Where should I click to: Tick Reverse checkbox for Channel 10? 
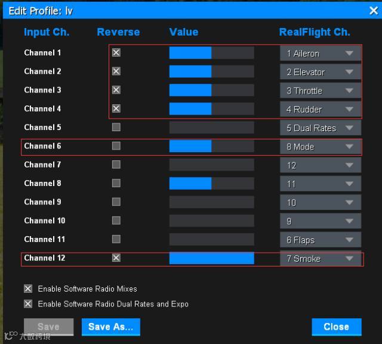point(116,221)
